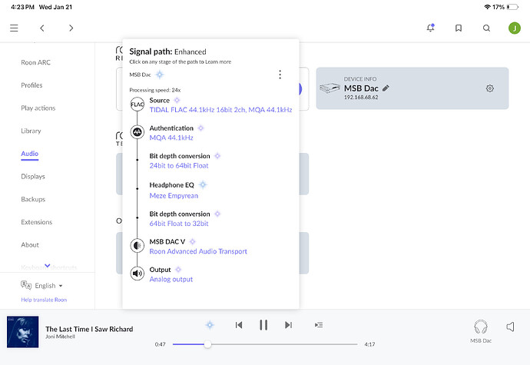Click the signal path star in playback bar

(210, 325)
